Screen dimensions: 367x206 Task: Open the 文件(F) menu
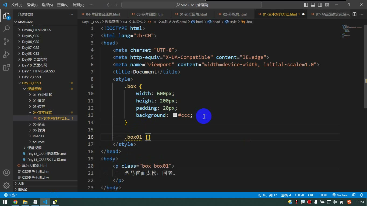pyautogui.click(x=17, y=5)
